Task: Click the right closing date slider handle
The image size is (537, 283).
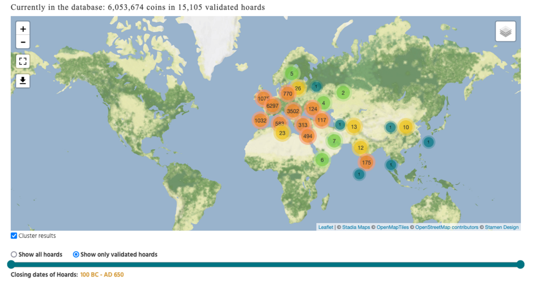Action: [520, 264]
